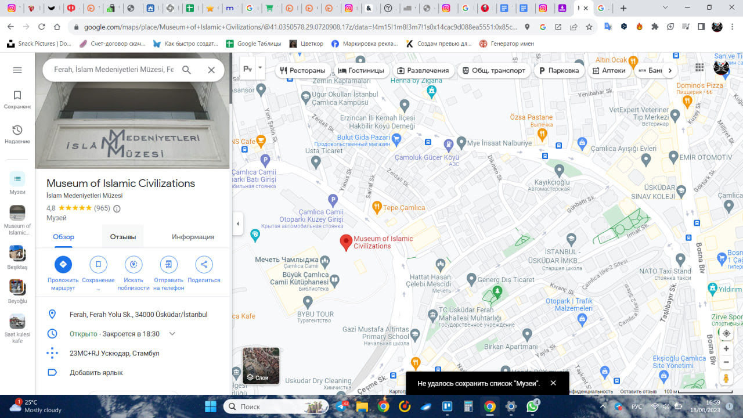Click the rating info icon
The height and width of the screenshot is (418, 743).
[117, 208]
